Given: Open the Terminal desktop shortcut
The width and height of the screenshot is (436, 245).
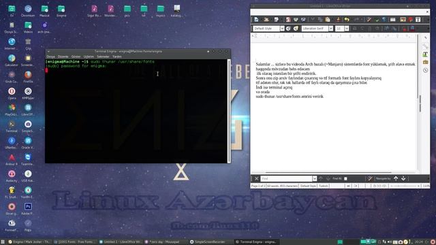Looking at the screenshot, I should point(12,127).
